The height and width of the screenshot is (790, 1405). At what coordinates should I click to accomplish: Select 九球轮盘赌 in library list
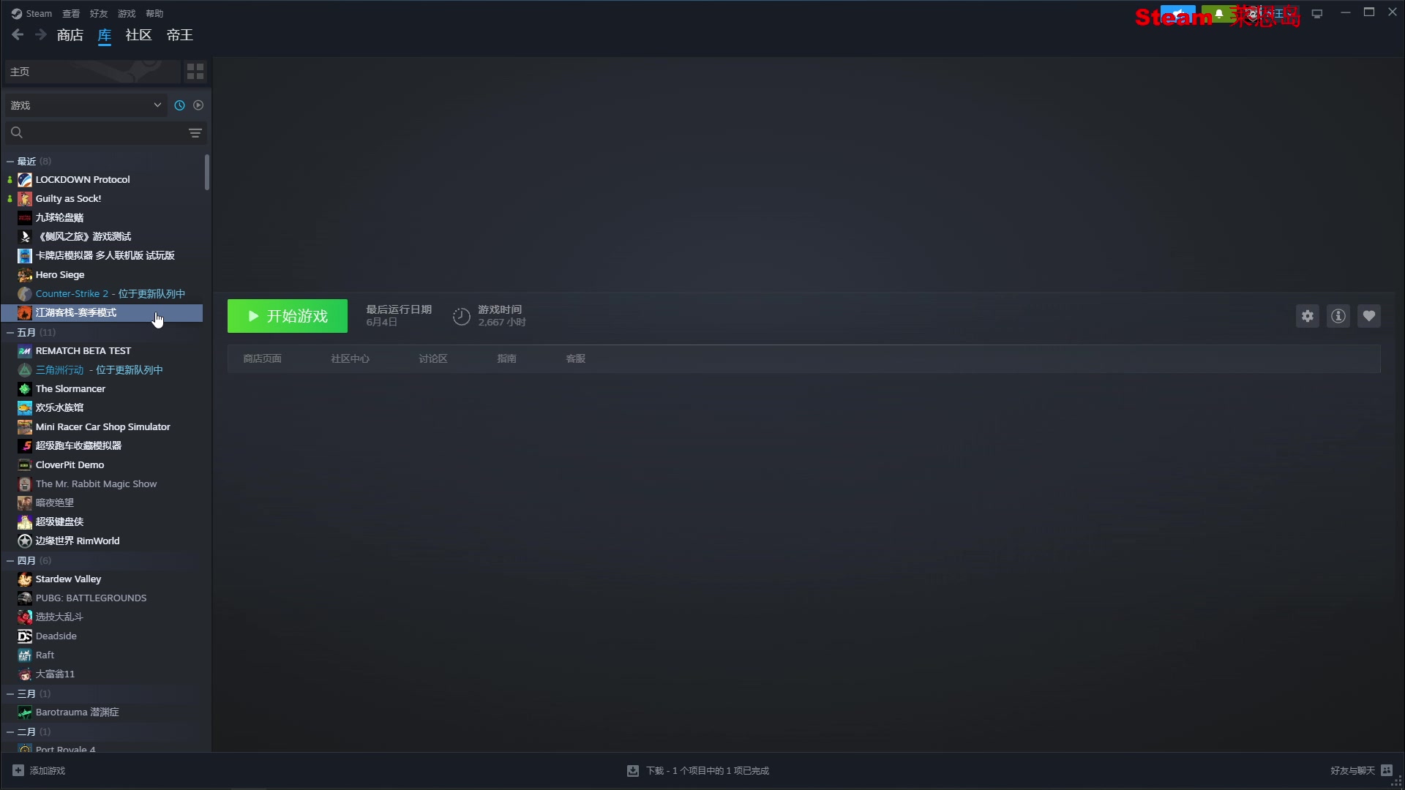(102, 217)
